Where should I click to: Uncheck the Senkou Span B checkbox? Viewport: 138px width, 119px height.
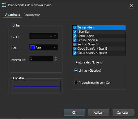tap(75, 45)
